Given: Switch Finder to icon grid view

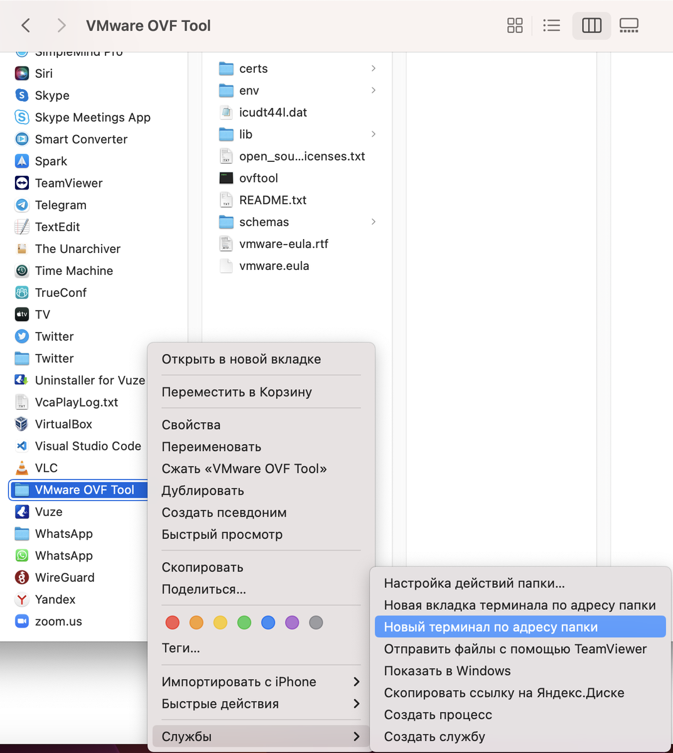Looking at the screenshot, I should click(x=515, y=25).
